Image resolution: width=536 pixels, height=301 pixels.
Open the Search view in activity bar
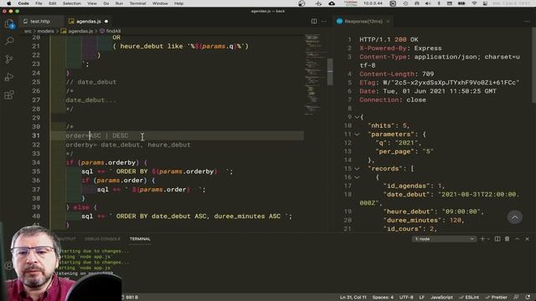coord(9,41)
